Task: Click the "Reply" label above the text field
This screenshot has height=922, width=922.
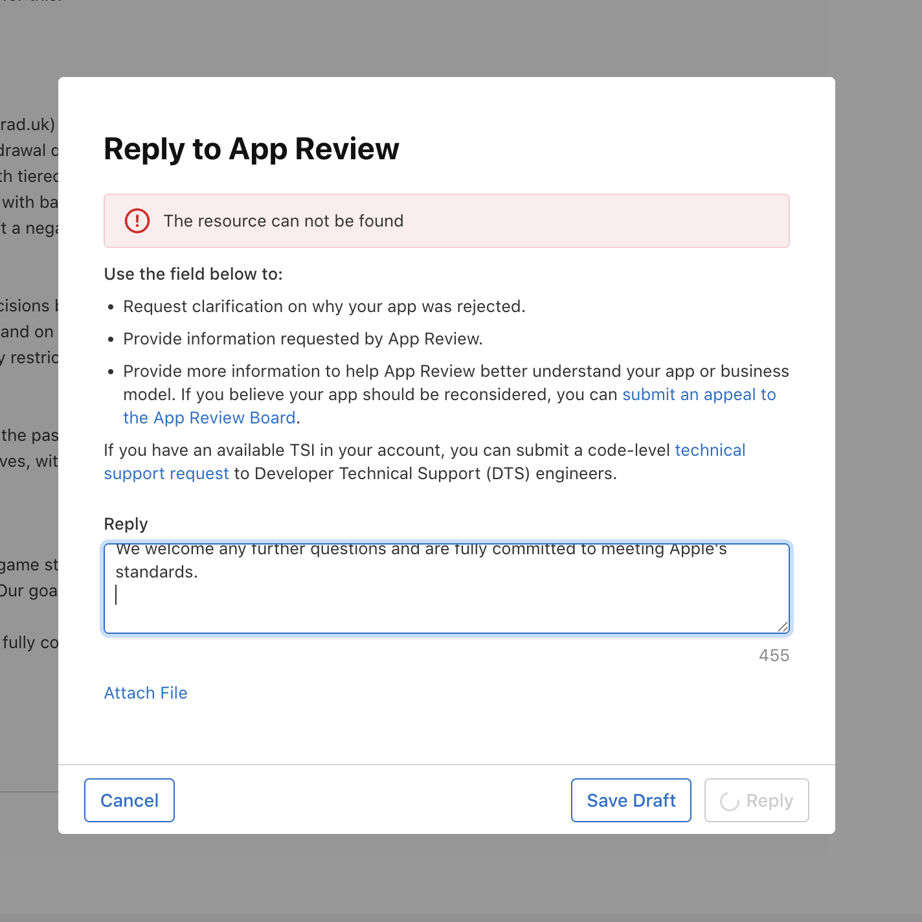Action: point(126,524)
